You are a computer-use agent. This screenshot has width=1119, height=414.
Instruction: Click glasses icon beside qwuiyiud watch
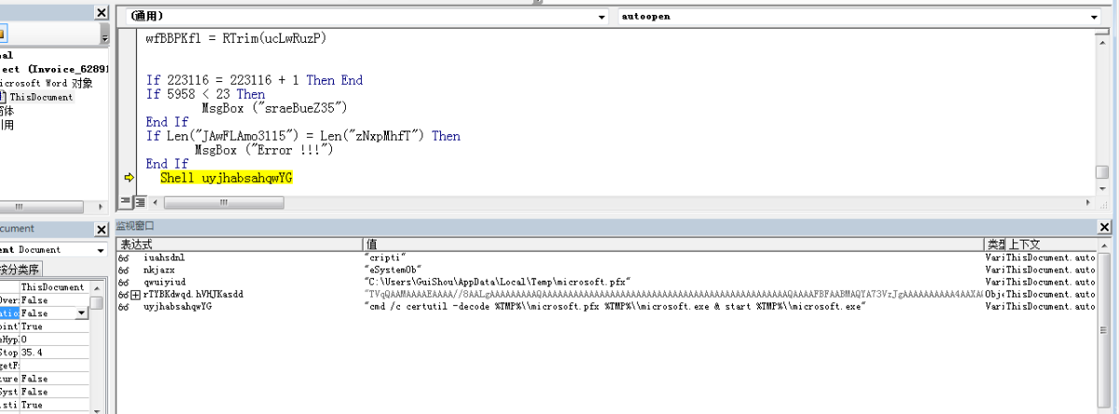122,282
